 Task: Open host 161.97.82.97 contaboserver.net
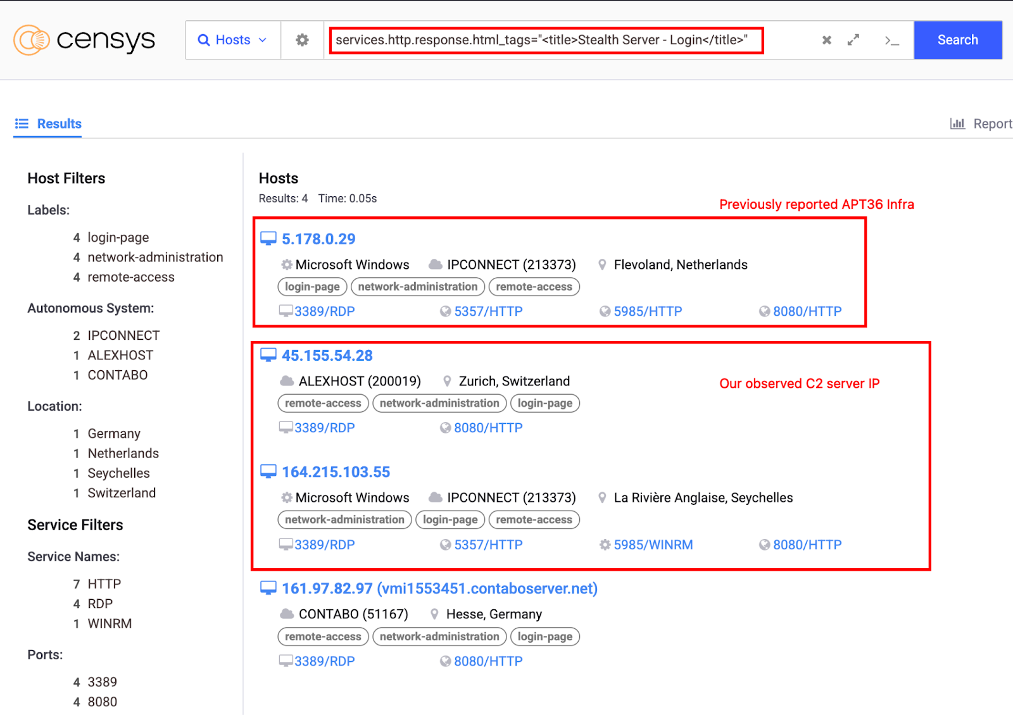[x=439, y=588]
